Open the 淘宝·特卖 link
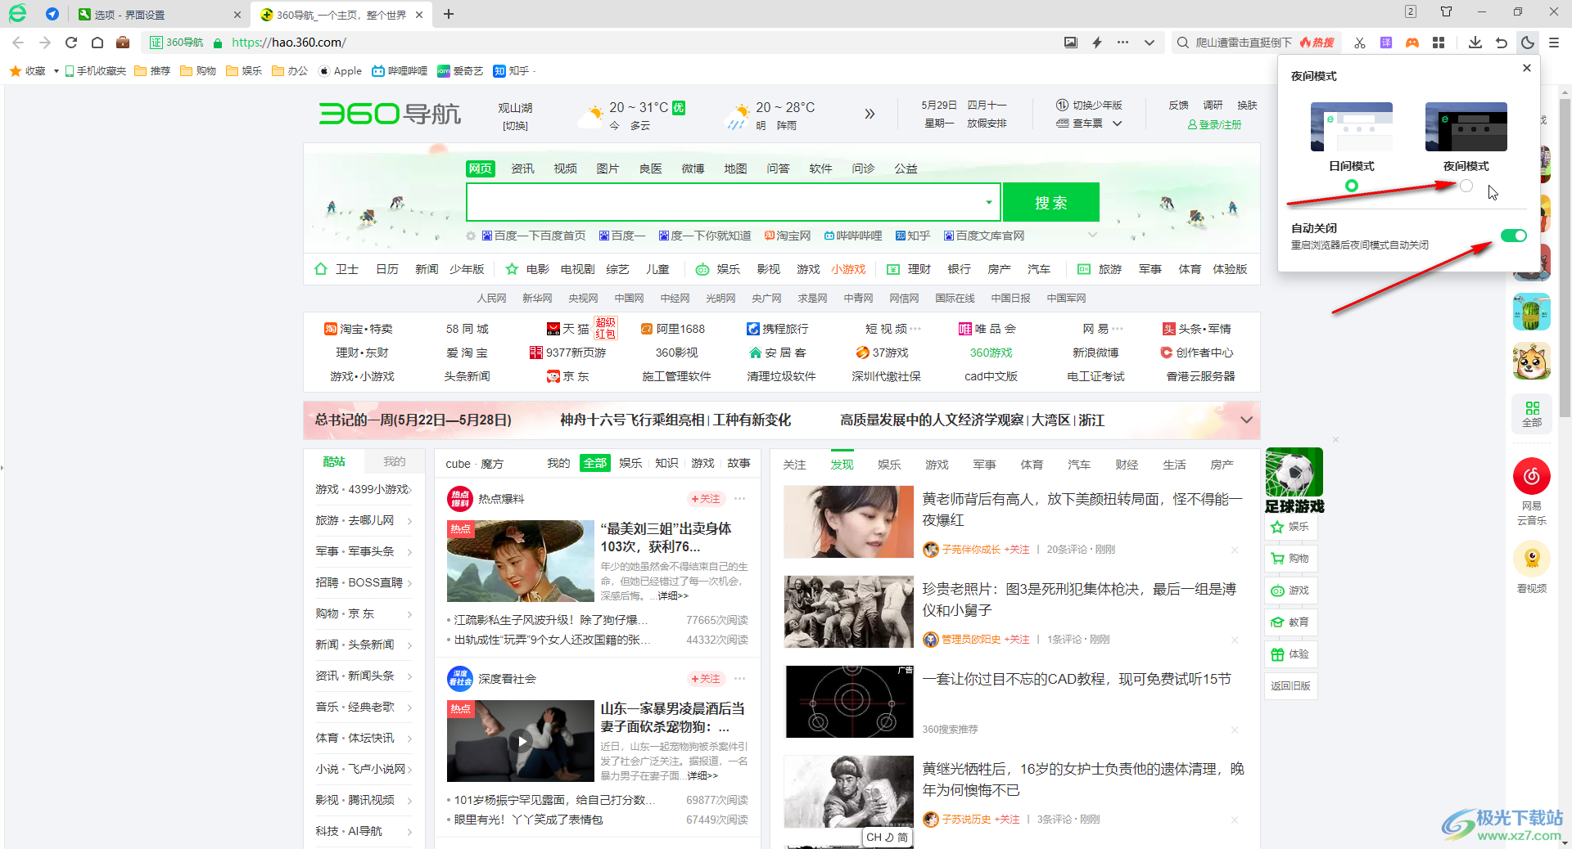The width and height of the screenshot is (1572, 849). (358, 329)
